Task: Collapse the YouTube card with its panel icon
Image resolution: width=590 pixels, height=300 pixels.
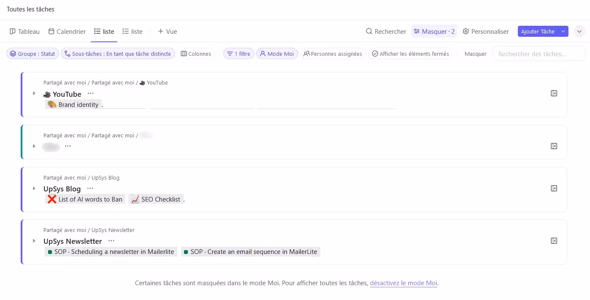Action: click(x=554, y=93)
